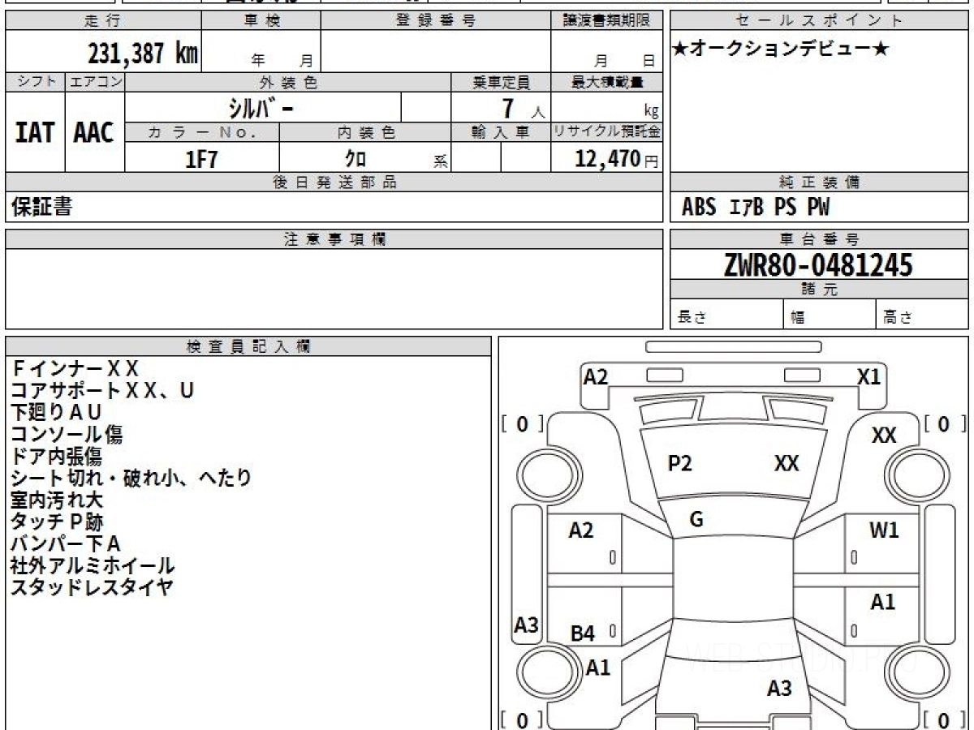Click the 幅 dimension cell
This screenshot has height=730, width=974.
point(830,315)
